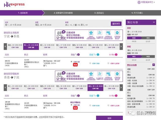This screenshot has height=120, width=161.
Task: Select outbound date 周四 18 十月 CNY 428
Action: [79, 46]
